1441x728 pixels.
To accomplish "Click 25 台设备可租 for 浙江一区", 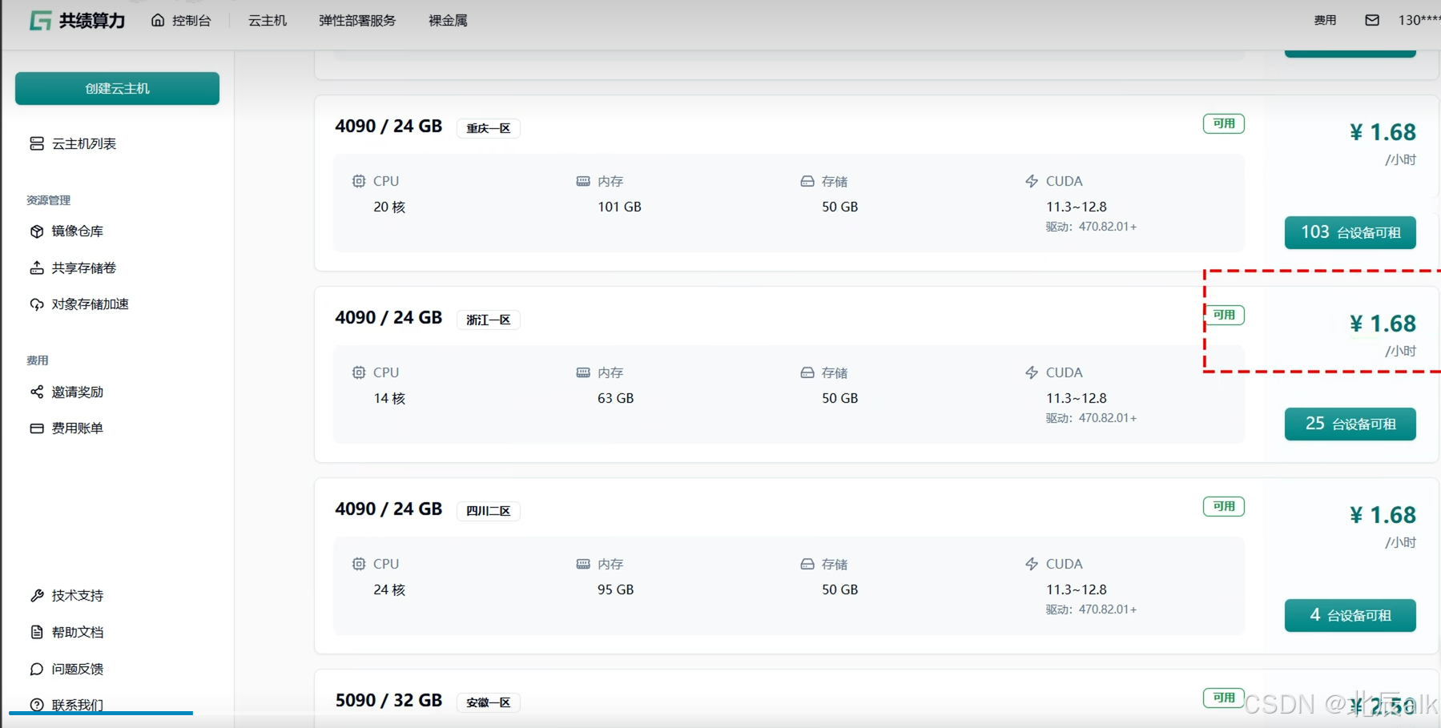I will point(1349,424).
